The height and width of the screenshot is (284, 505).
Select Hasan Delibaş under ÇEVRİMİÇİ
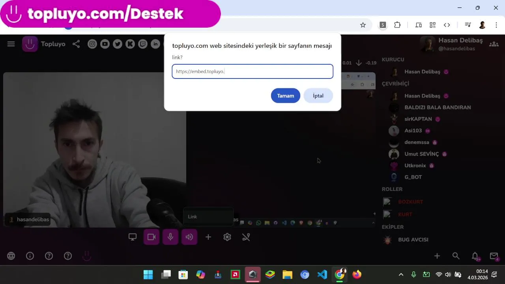click(422, 96)
